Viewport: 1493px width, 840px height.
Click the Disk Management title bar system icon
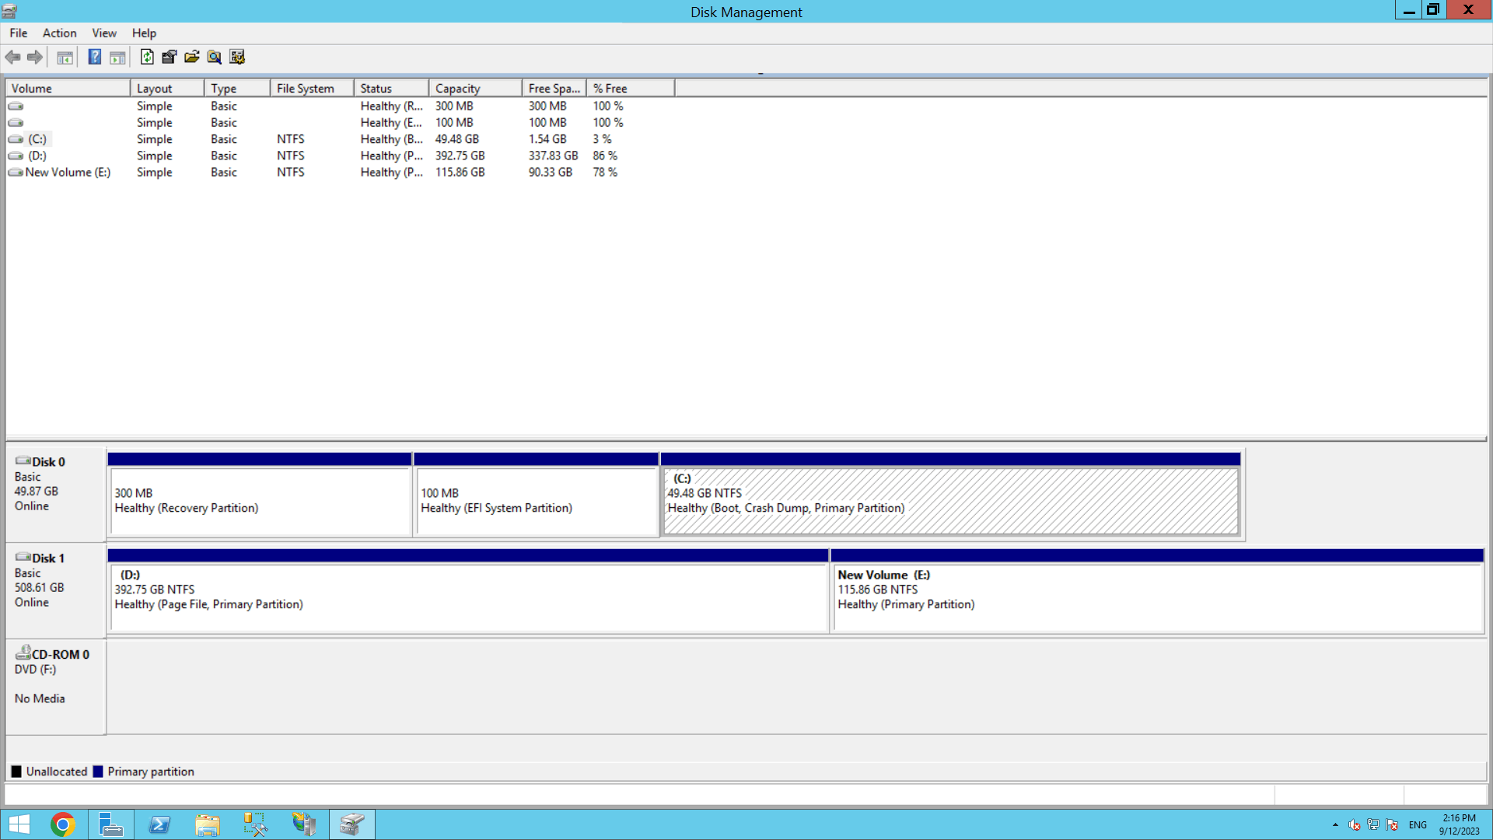9,11
